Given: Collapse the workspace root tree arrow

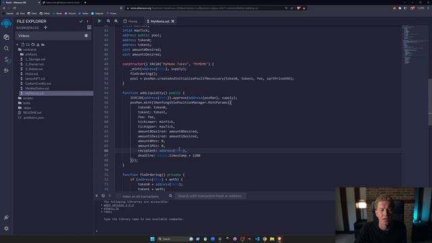Looking at the screenshot, I should 17,45.
